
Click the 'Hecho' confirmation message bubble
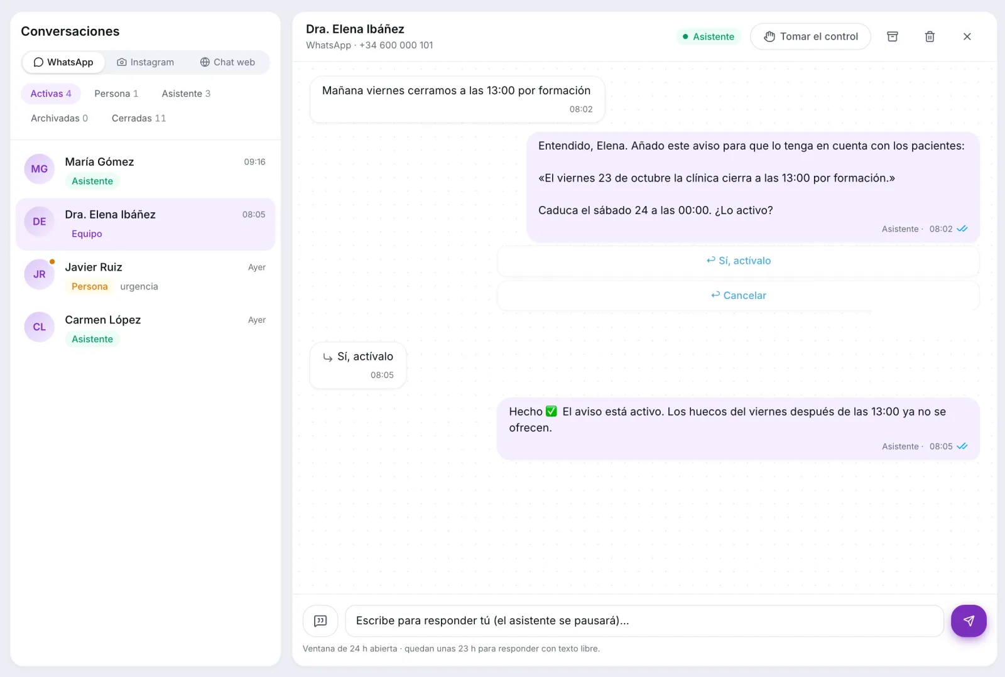[738, 428]
